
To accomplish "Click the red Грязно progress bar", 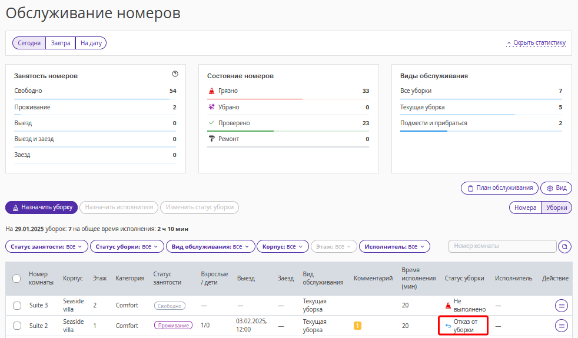I will (255, 99).
